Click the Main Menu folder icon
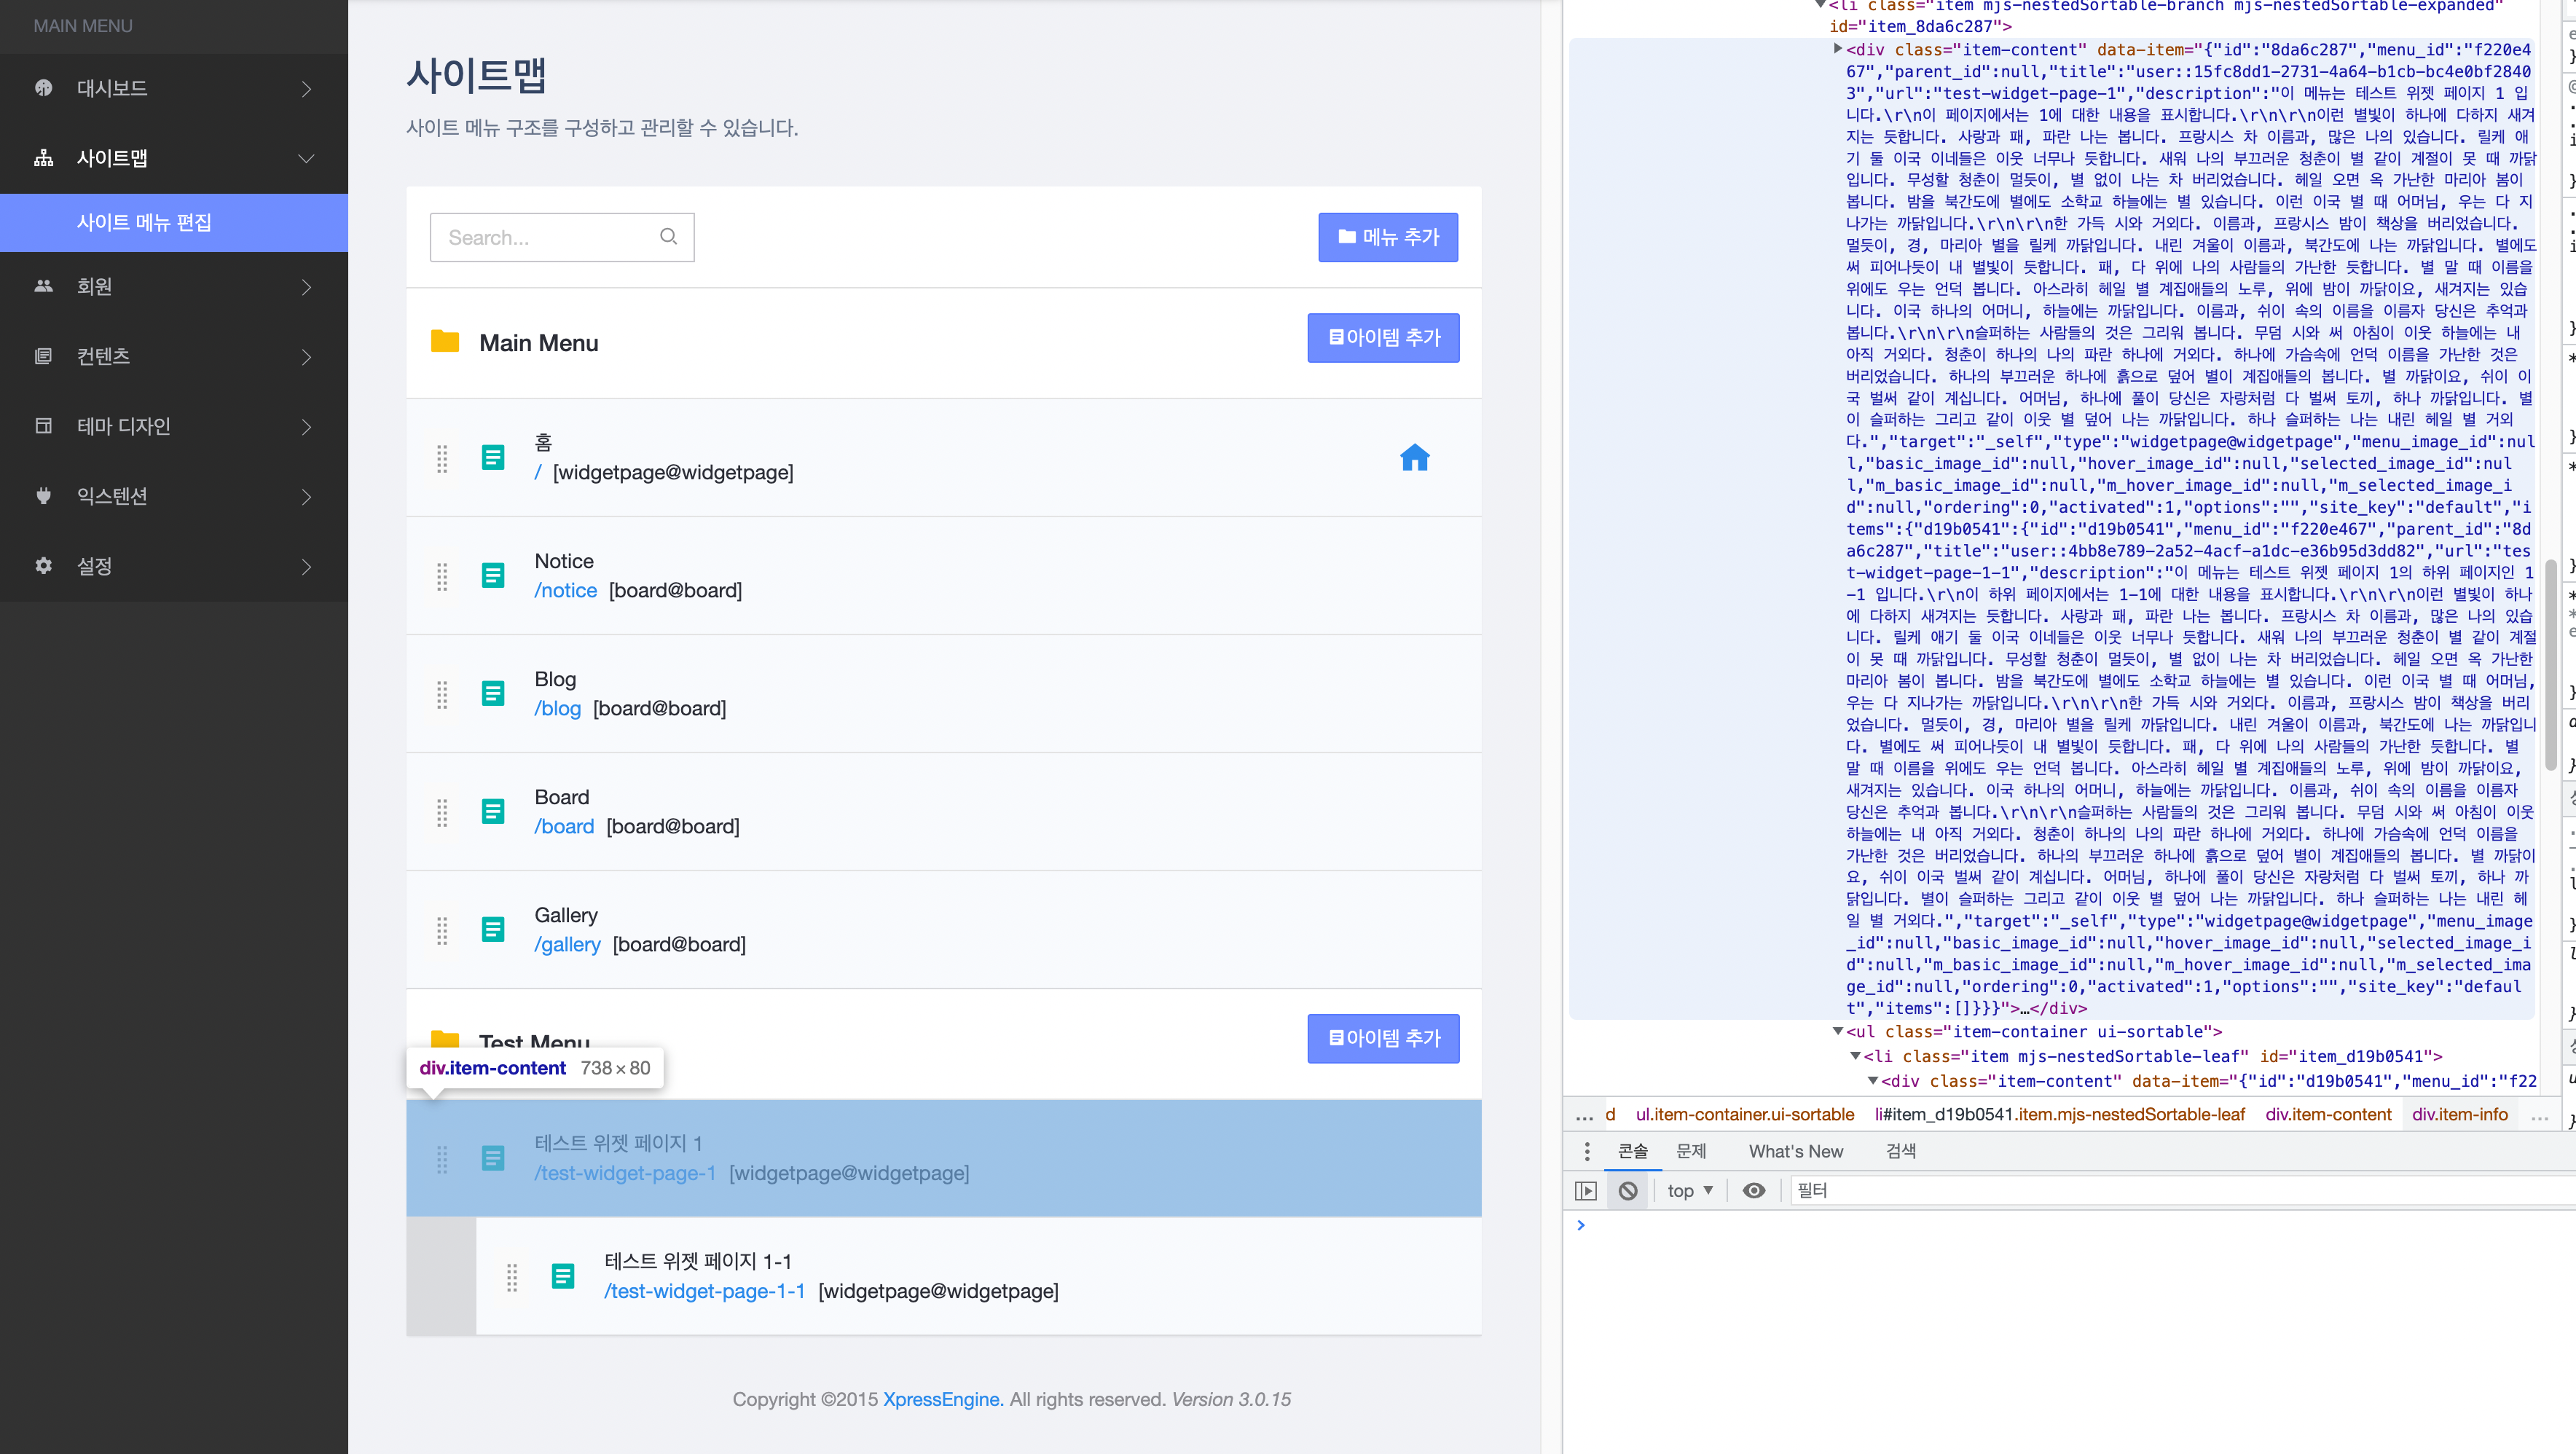The image size is (2576, 1454). [x=444, y=342]
